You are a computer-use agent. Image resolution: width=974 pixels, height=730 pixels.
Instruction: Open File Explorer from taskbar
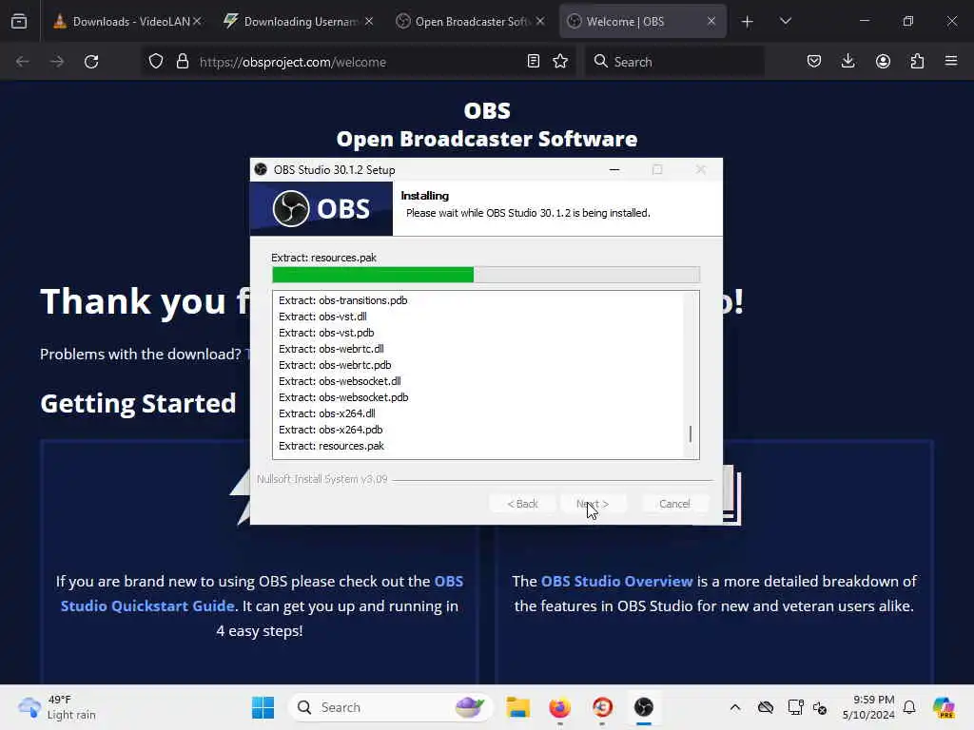tap(517, 707)
